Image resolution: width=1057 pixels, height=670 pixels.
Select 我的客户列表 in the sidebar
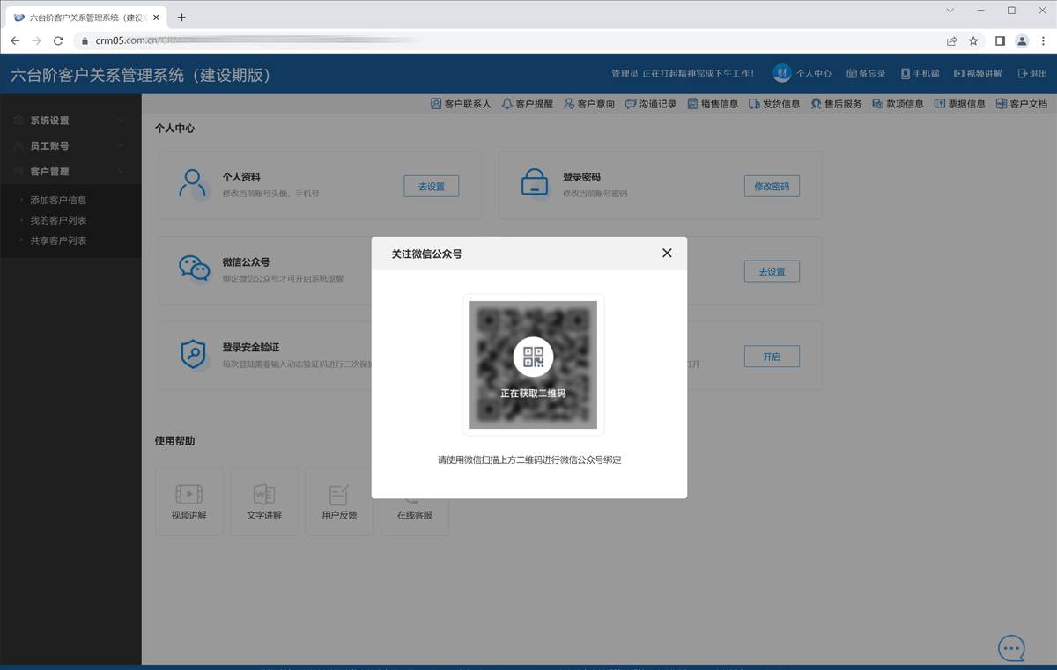coord(58,220)
